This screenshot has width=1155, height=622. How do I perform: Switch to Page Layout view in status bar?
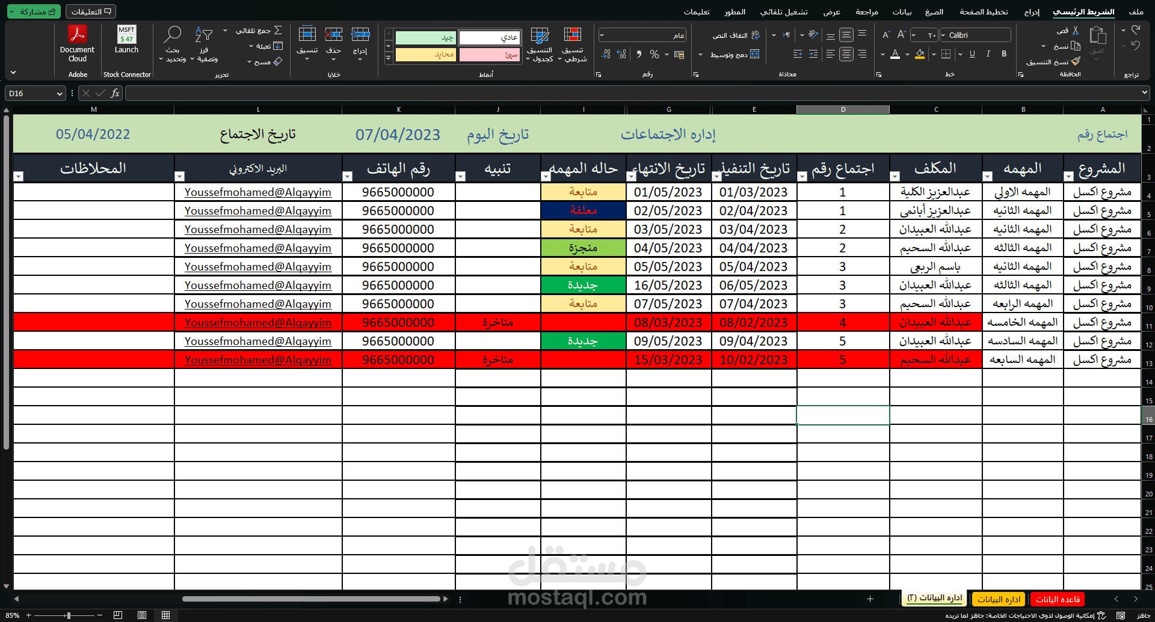click(142, 615)
